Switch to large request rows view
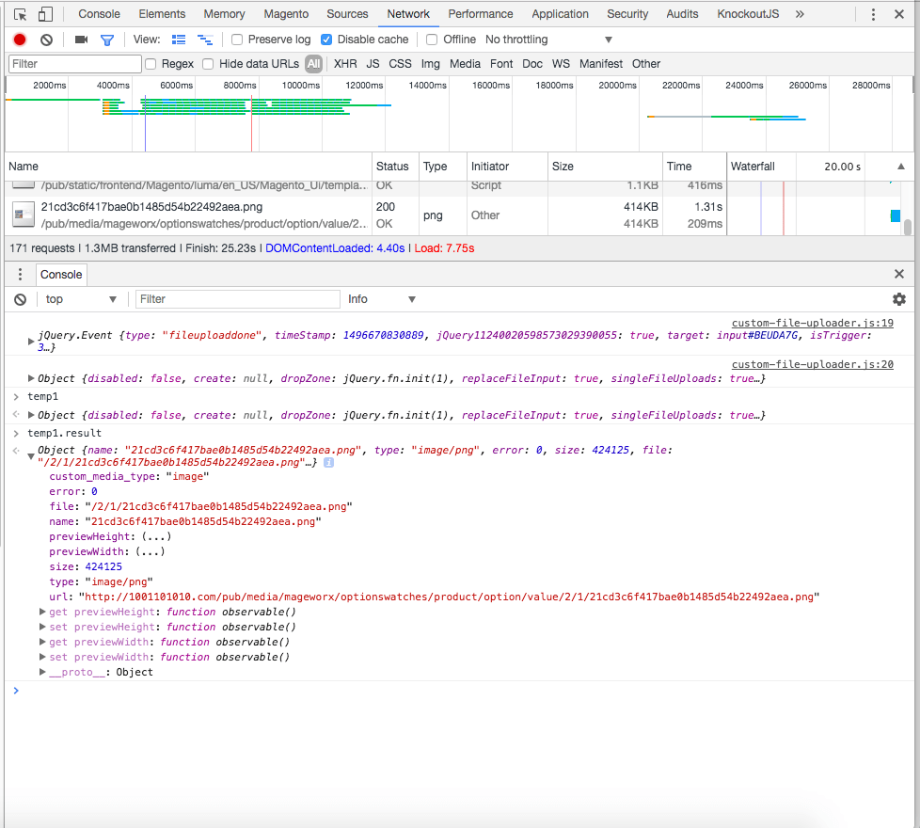The image size is (920, 828). click(x=178, y=40)
